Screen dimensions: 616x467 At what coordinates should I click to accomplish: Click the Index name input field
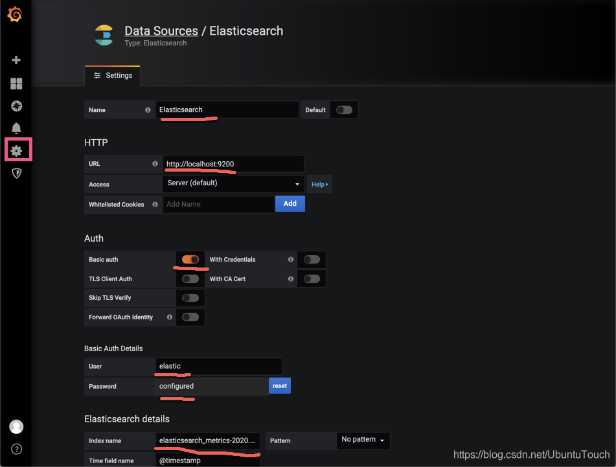point(208,440)
